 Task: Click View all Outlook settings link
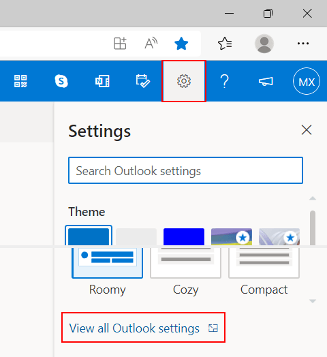tap(144, 328)
